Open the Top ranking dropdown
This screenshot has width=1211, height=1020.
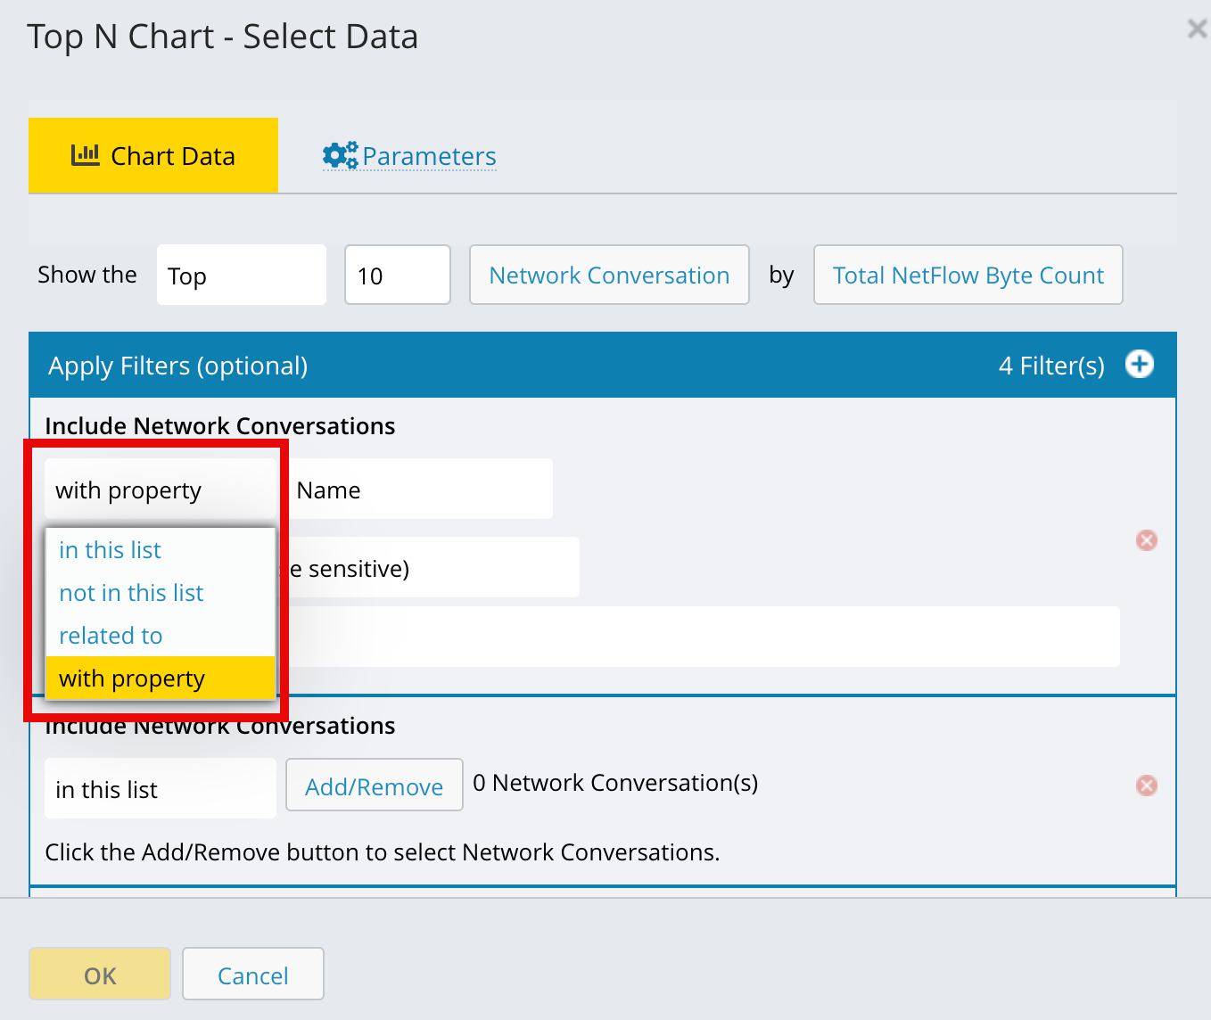(x=241, y=276)
